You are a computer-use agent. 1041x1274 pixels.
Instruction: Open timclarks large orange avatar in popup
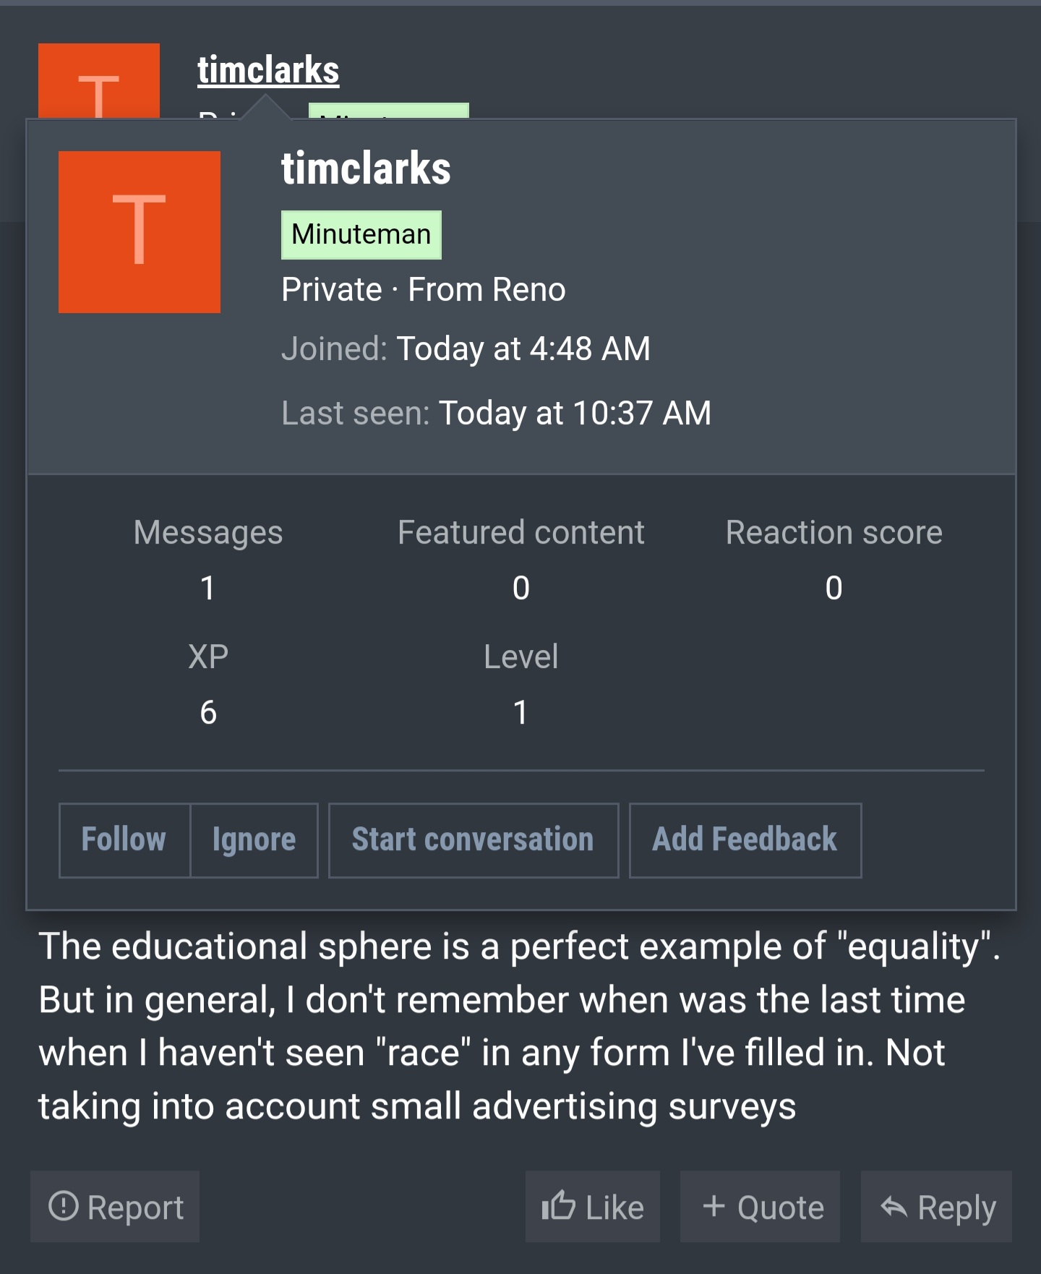140,232
